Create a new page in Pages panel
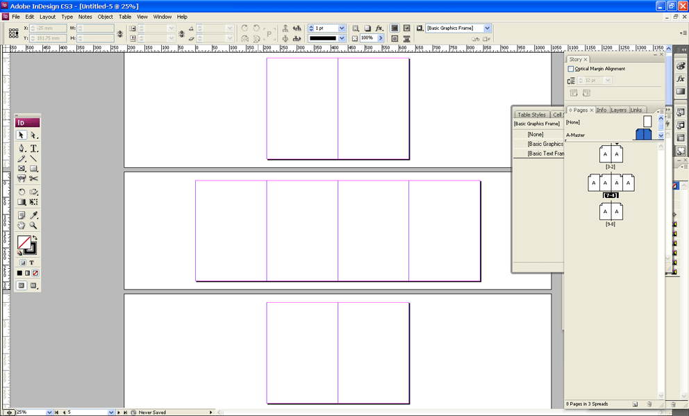689x416 pixels. [x=635, y=403]
